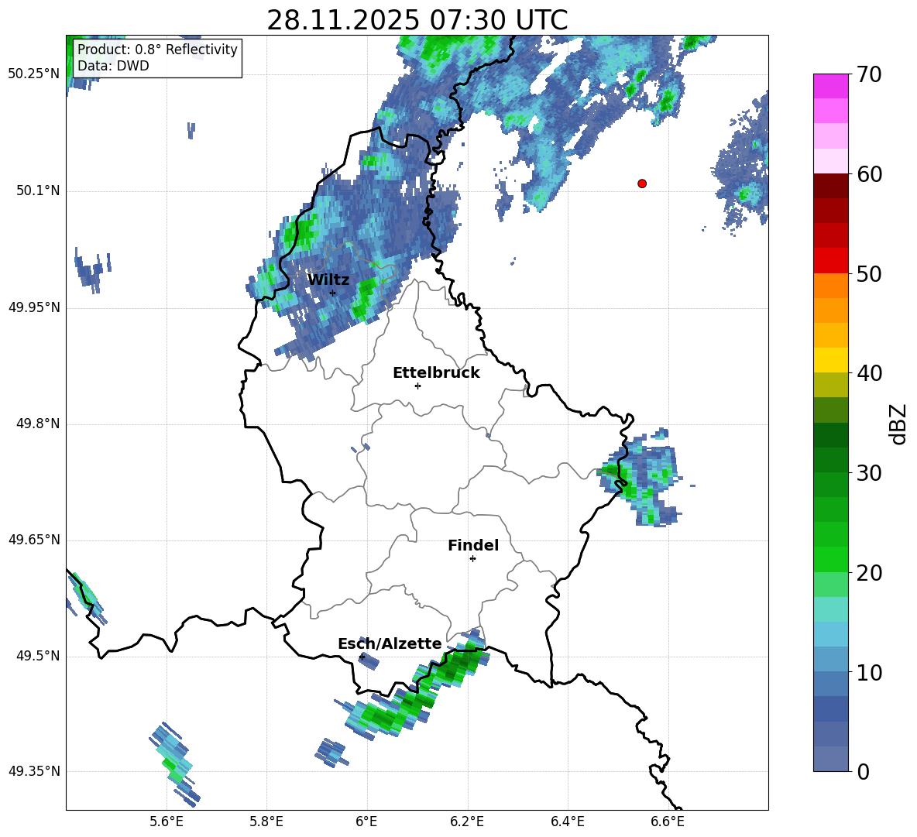Click the "Product: 0.8° Reflectivity" label

point(157,49)
